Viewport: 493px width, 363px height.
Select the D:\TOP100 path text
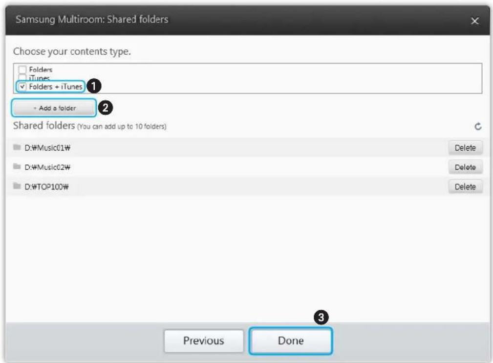tap(46, 187)
